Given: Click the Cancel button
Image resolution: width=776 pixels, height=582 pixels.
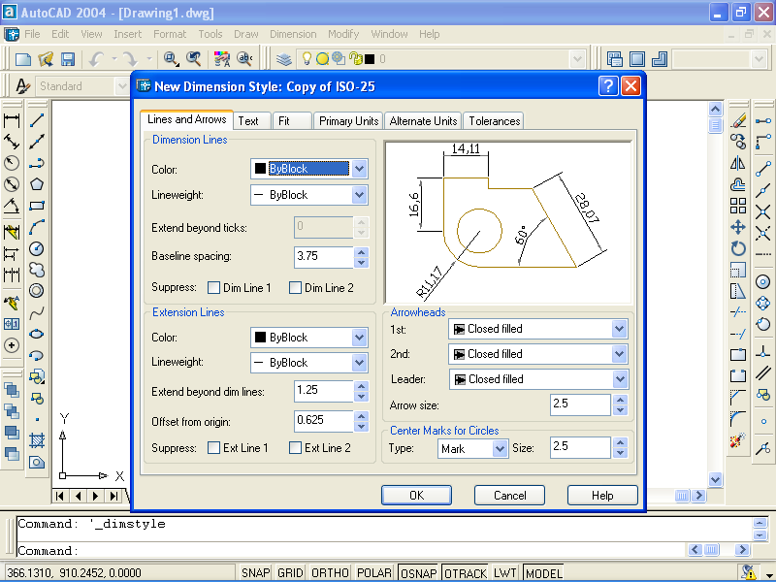Looking at the screenshot, I should [x=510, y=496].
